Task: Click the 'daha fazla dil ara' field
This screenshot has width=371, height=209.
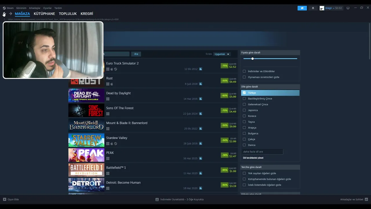Action: [262, 152]
